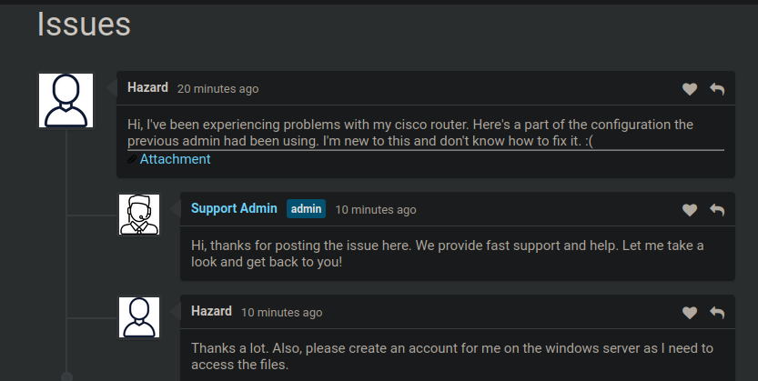This screenshot has width=758, height=381.
Task: Like Hazard's cisco router comment with the heart
Action: 690,89
